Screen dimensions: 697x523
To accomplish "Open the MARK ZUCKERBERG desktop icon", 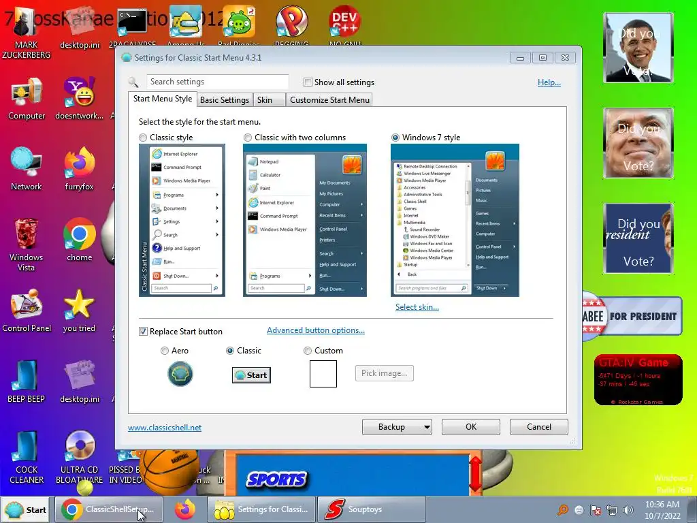I will pos(26,31).
